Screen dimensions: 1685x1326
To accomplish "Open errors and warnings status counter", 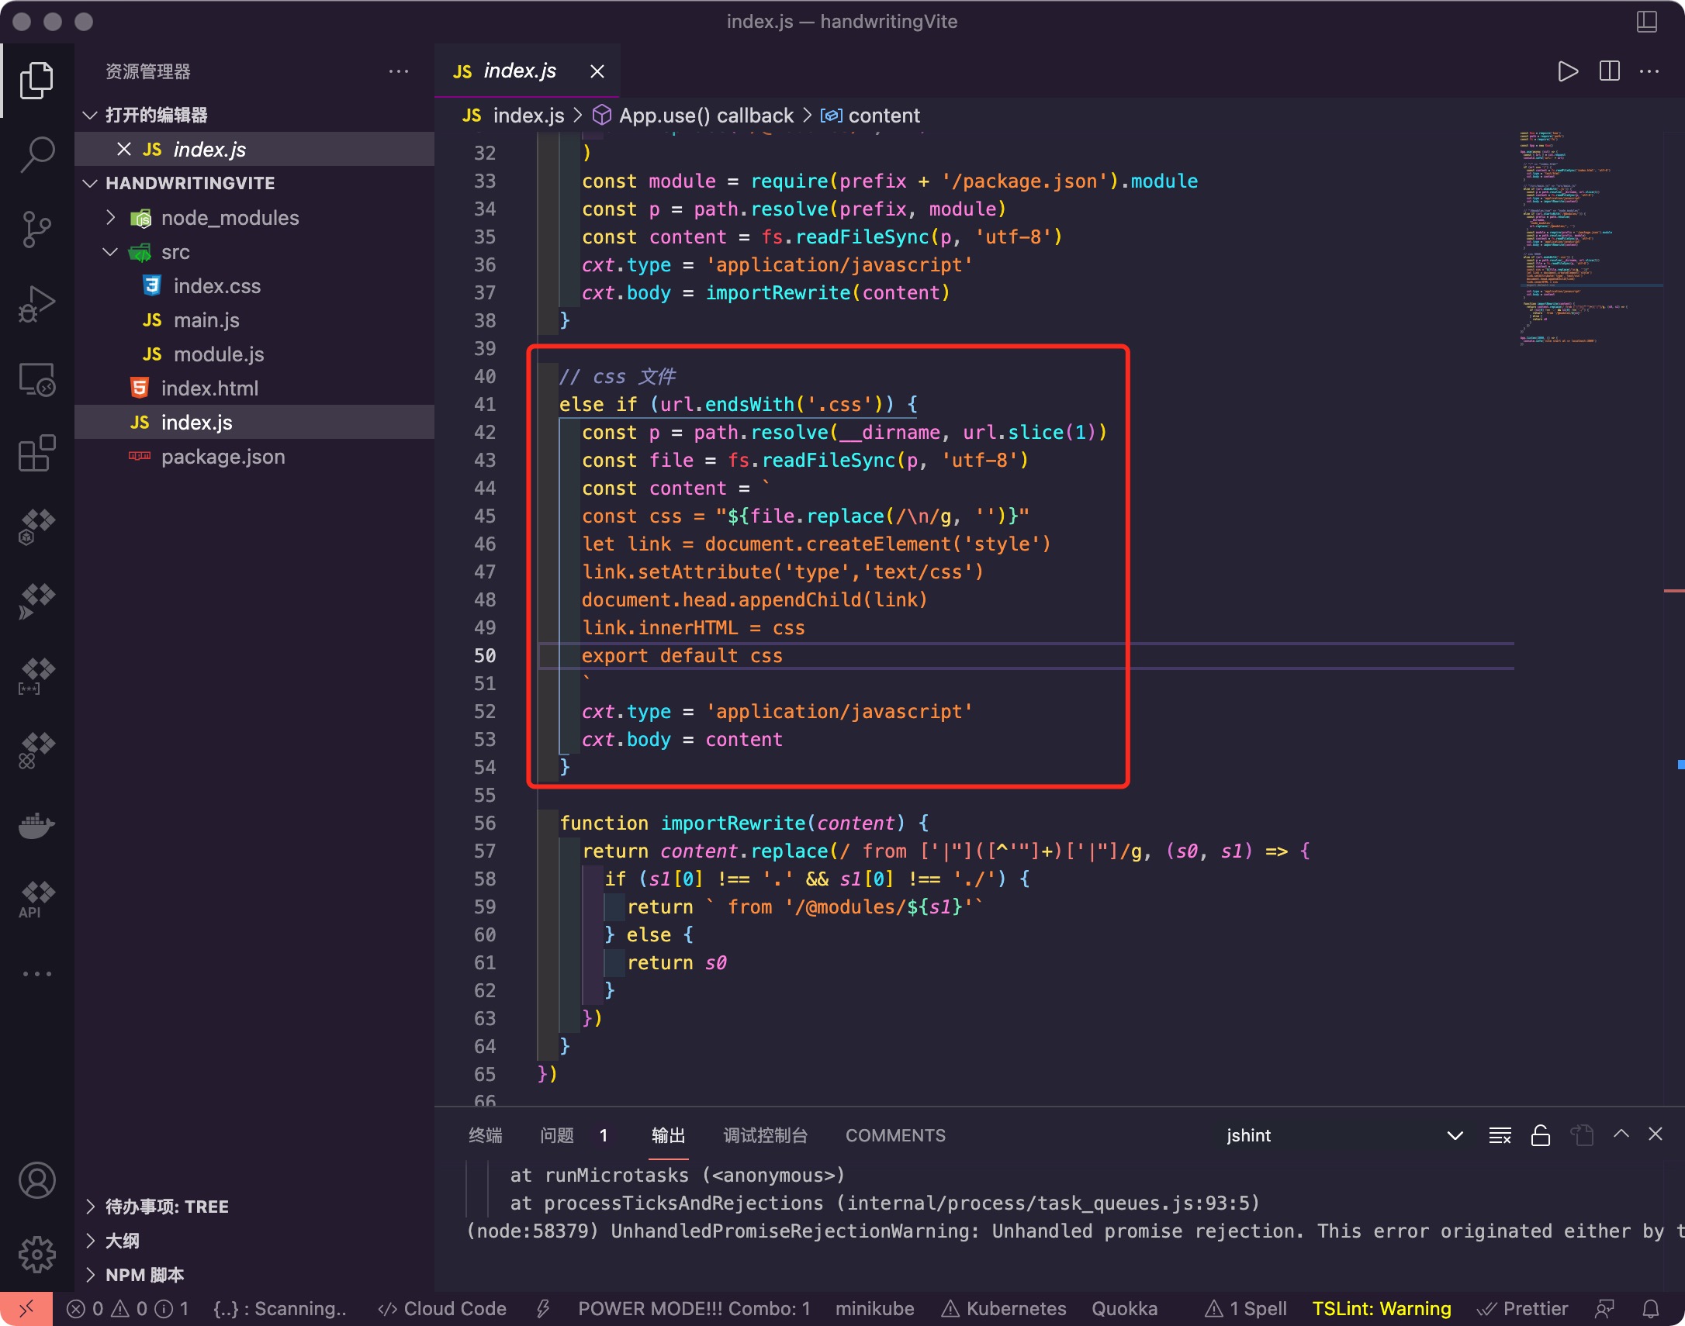I will click(128, 1309).
